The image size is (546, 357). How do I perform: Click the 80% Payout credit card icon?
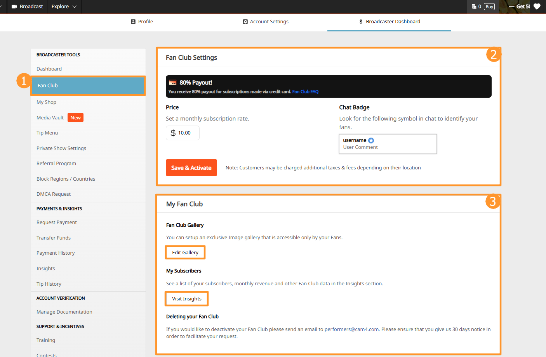pos(173,83)
